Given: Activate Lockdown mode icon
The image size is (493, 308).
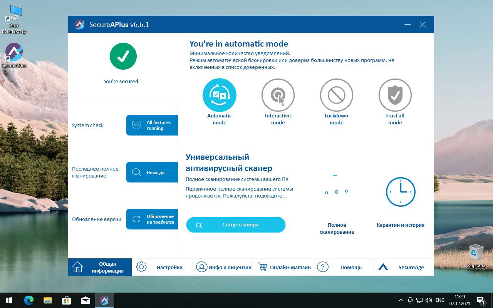Looking at the screenshot, I should click(337, 95).
